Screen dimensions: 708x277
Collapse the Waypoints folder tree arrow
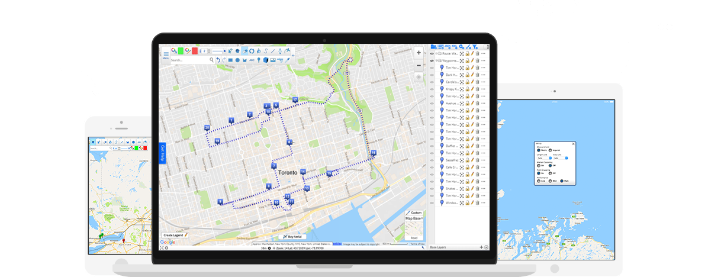point(436,60)
